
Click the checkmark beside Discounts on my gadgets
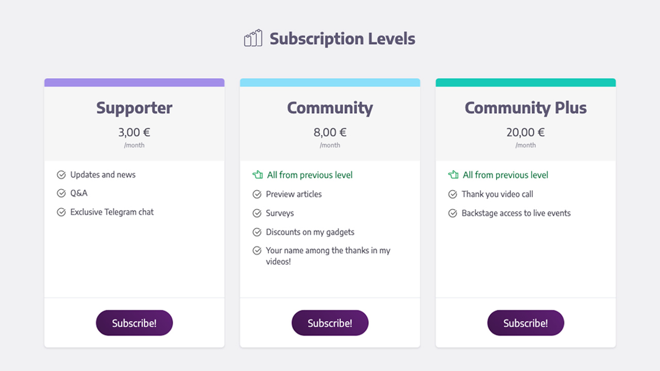pos(257,232)
